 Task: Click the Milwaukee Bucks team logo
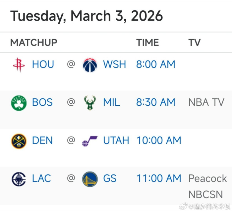coord(90,103)
